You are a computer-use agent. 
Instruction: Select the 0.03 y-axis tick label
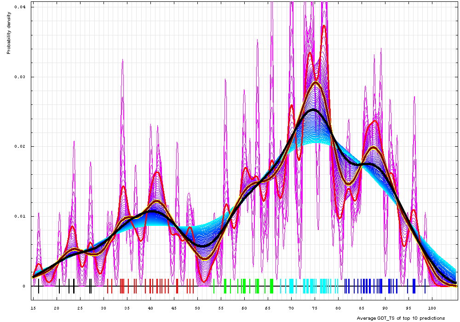pyautogui.click(x=20, y=77)
